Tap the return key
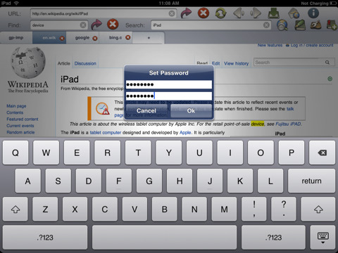 point(311,181)
